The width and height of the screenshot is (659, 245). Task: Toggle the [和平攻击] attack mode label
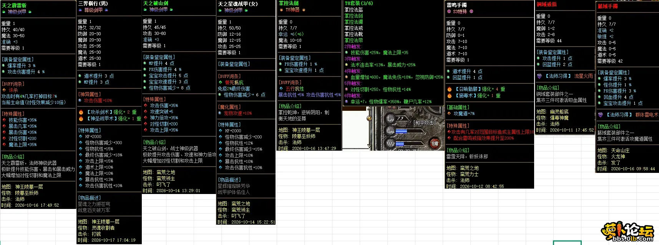click(x=425, y=123)
